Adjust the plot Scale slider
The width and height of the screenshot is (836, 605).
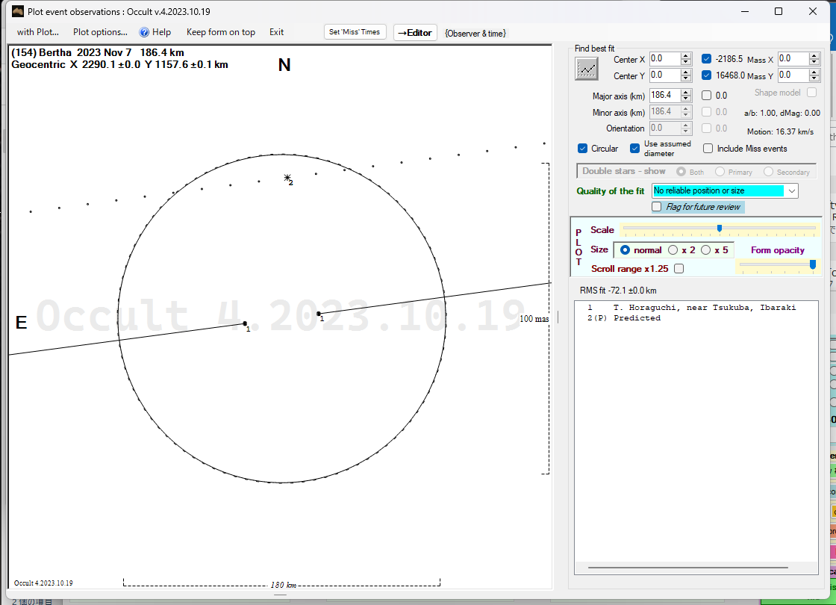(719, 229)
